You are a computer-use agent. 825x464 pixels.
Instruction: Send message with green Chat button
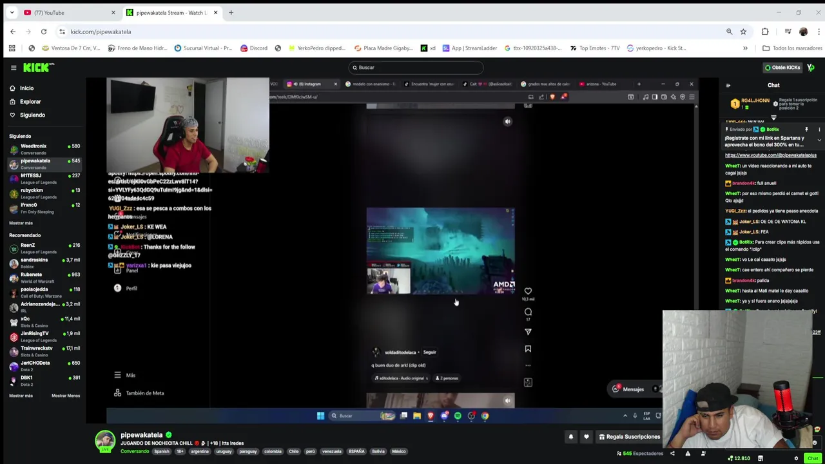tap(812, 458)
